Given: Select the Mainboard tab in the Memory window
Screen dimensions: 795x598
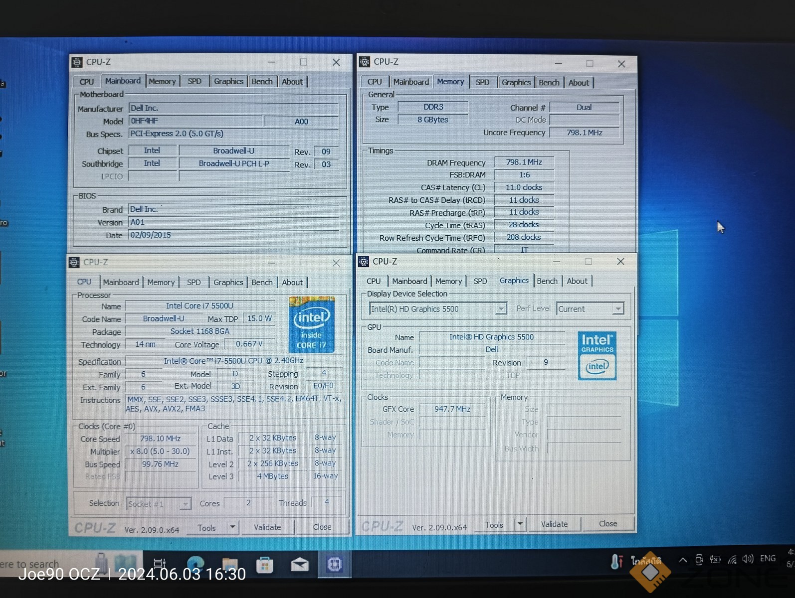Looking at the screenshot, I should (410, 82).
